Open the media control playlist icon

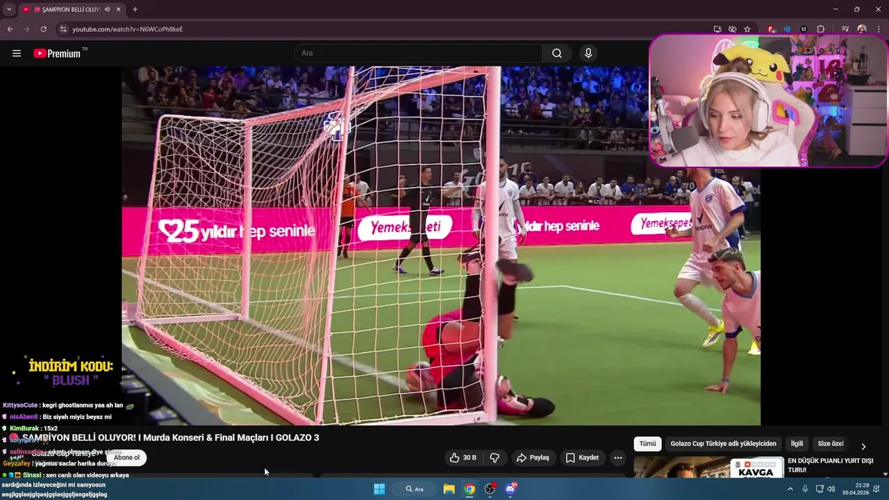pyautogui.click(x=845, y=29)
